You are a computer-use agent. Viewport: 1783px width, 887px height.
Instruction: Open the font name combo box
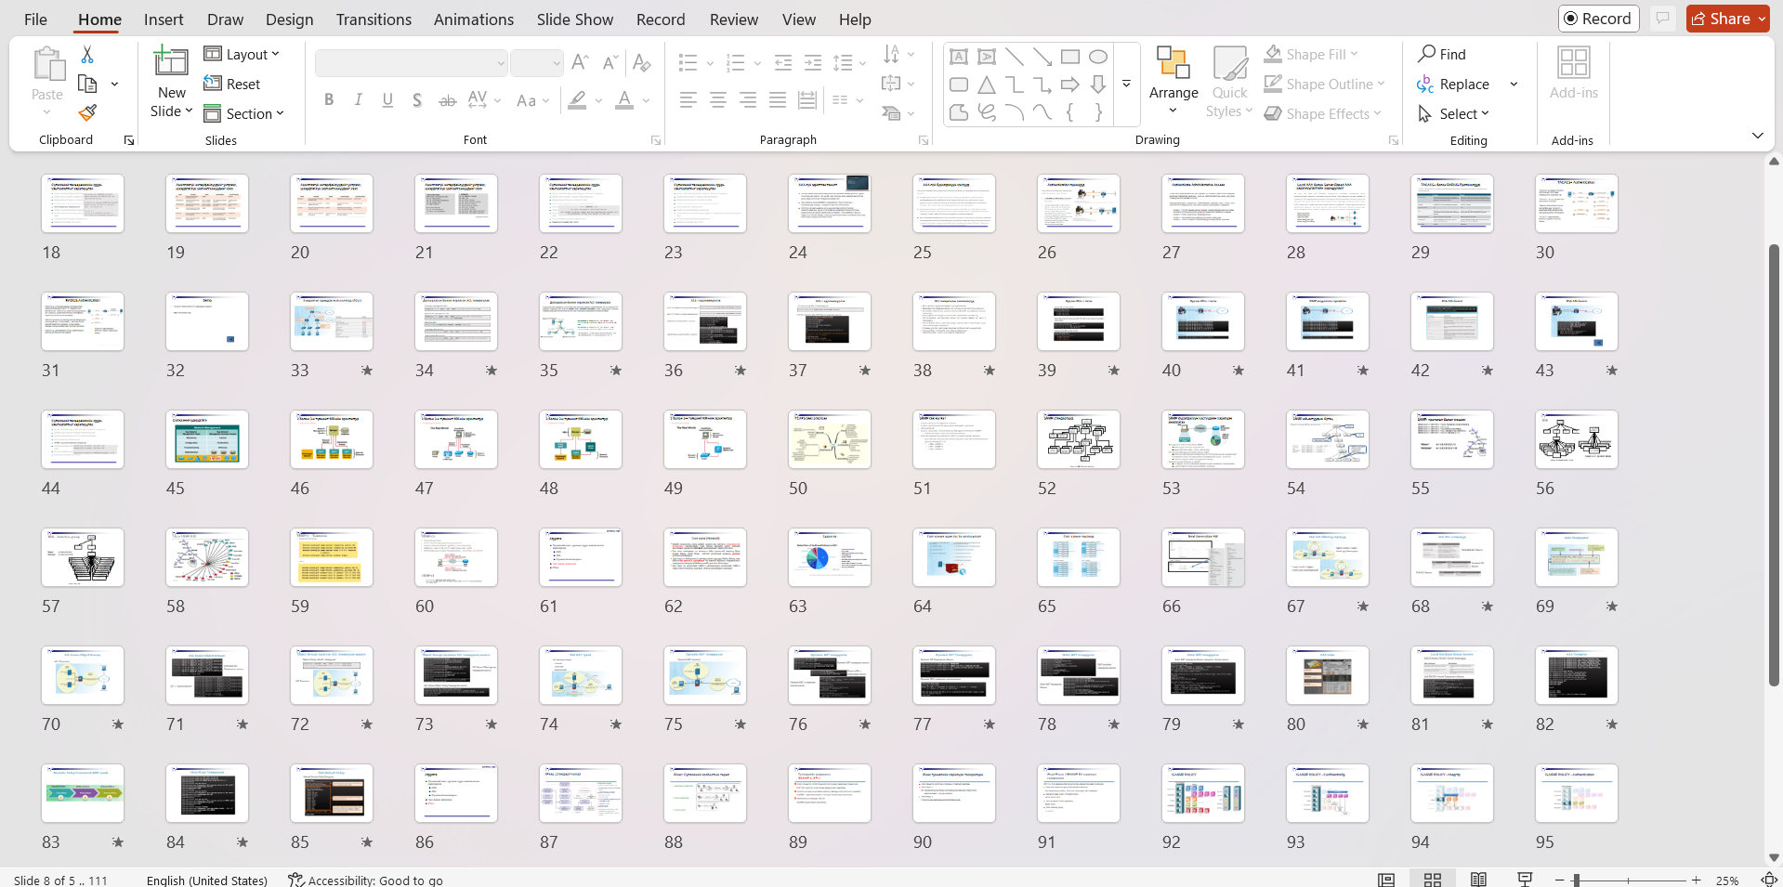[x=412, y=63]
